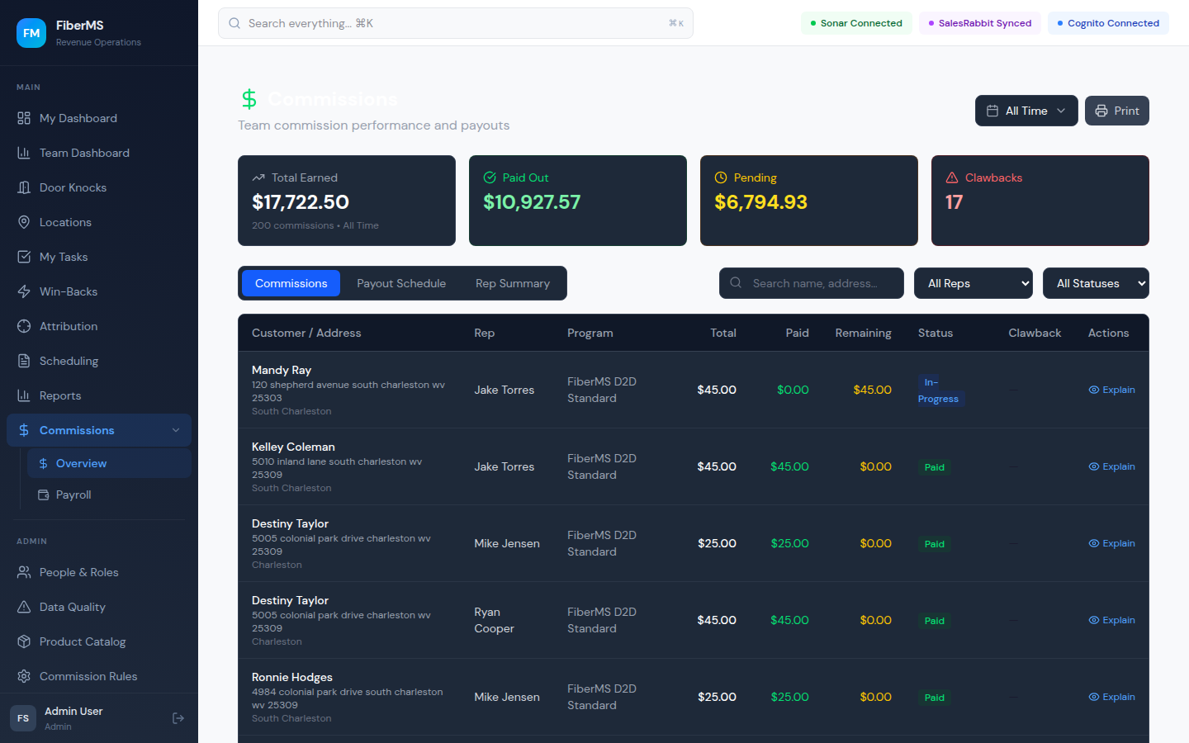Expand the All Statuses filter dropdown
The image size is (1189, 743).
(1095, 283)
